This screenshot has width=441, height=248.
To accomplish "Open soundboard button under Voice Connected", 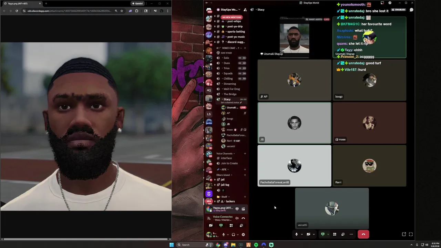I will click(241, 225).
